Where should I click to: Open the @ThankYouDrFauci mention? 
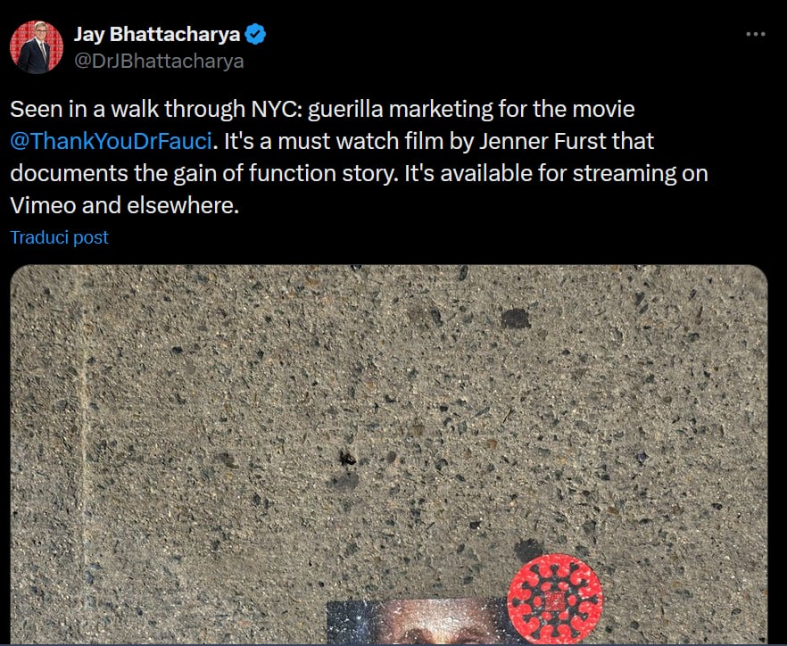click(111, 141)
